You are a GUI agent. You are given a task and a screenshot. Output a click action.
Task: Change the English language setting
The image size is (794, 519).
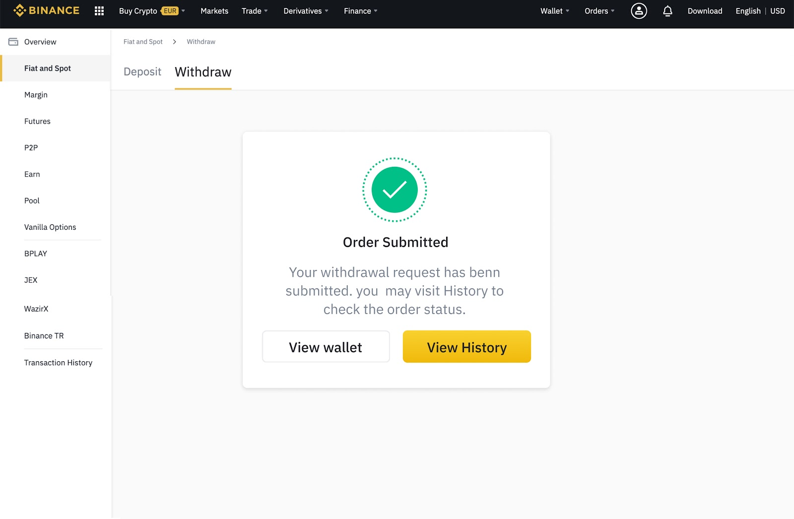pyautogui.click(x=748, y=11)
